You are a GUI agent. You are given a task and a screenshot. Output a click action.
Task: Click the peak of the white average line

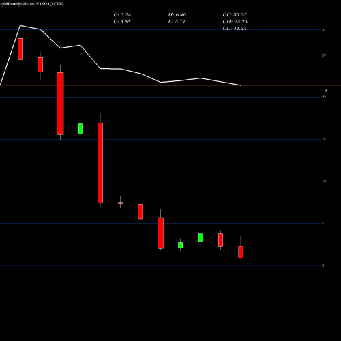pyautogui.click(x=20, y=26)
